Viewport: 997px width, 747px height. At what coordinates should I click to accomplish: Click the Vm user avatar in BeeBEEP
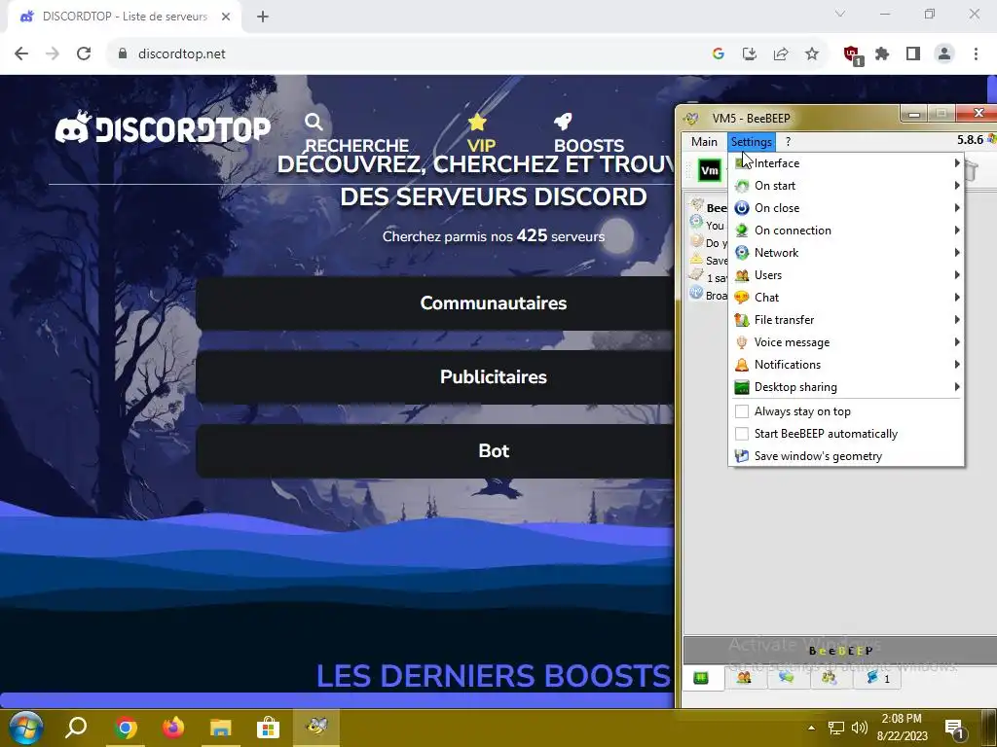[710, 170]
